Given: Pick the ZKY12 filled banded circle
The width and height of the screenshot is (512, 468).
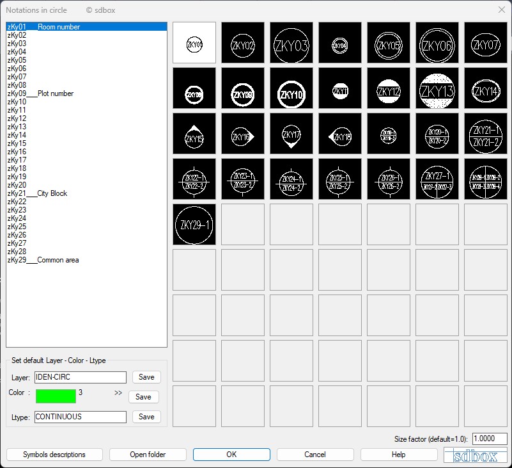Looking at the screenshot, I should tap(389, 88).
